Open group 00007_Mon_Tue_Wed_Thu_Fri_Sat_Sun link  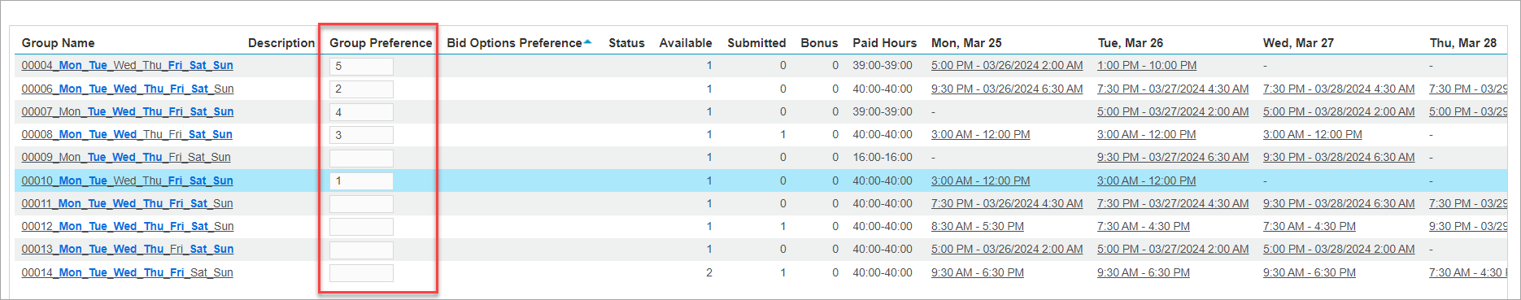127,111
